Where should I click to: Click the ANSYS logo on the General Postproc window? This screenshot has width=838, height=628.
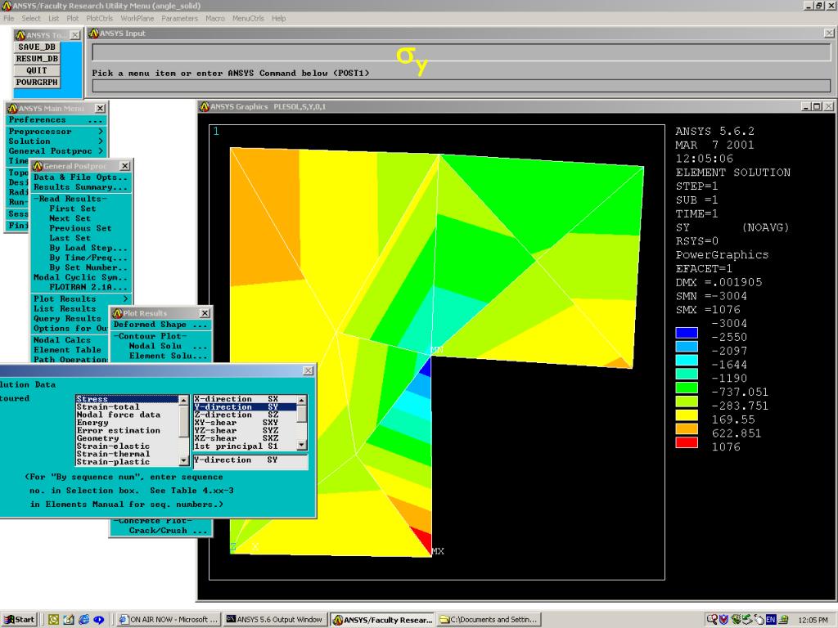tap(38, 166)
